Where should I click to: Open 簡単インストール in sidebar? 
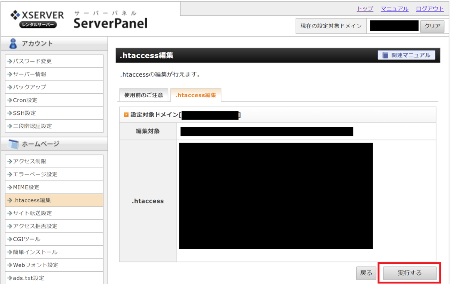(54, 252)
